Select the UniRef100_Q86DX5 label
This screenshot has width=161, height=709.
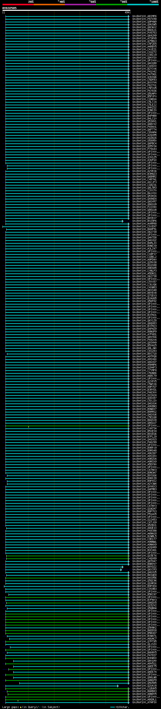[x=144, y=602]
